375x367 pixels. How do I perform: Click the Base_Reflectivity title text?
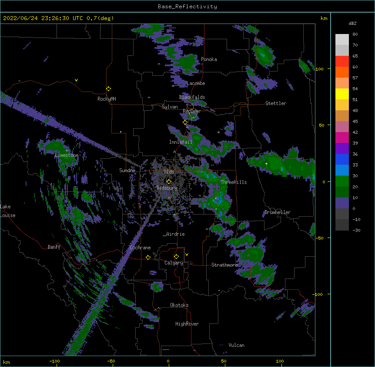pos(187,7)
